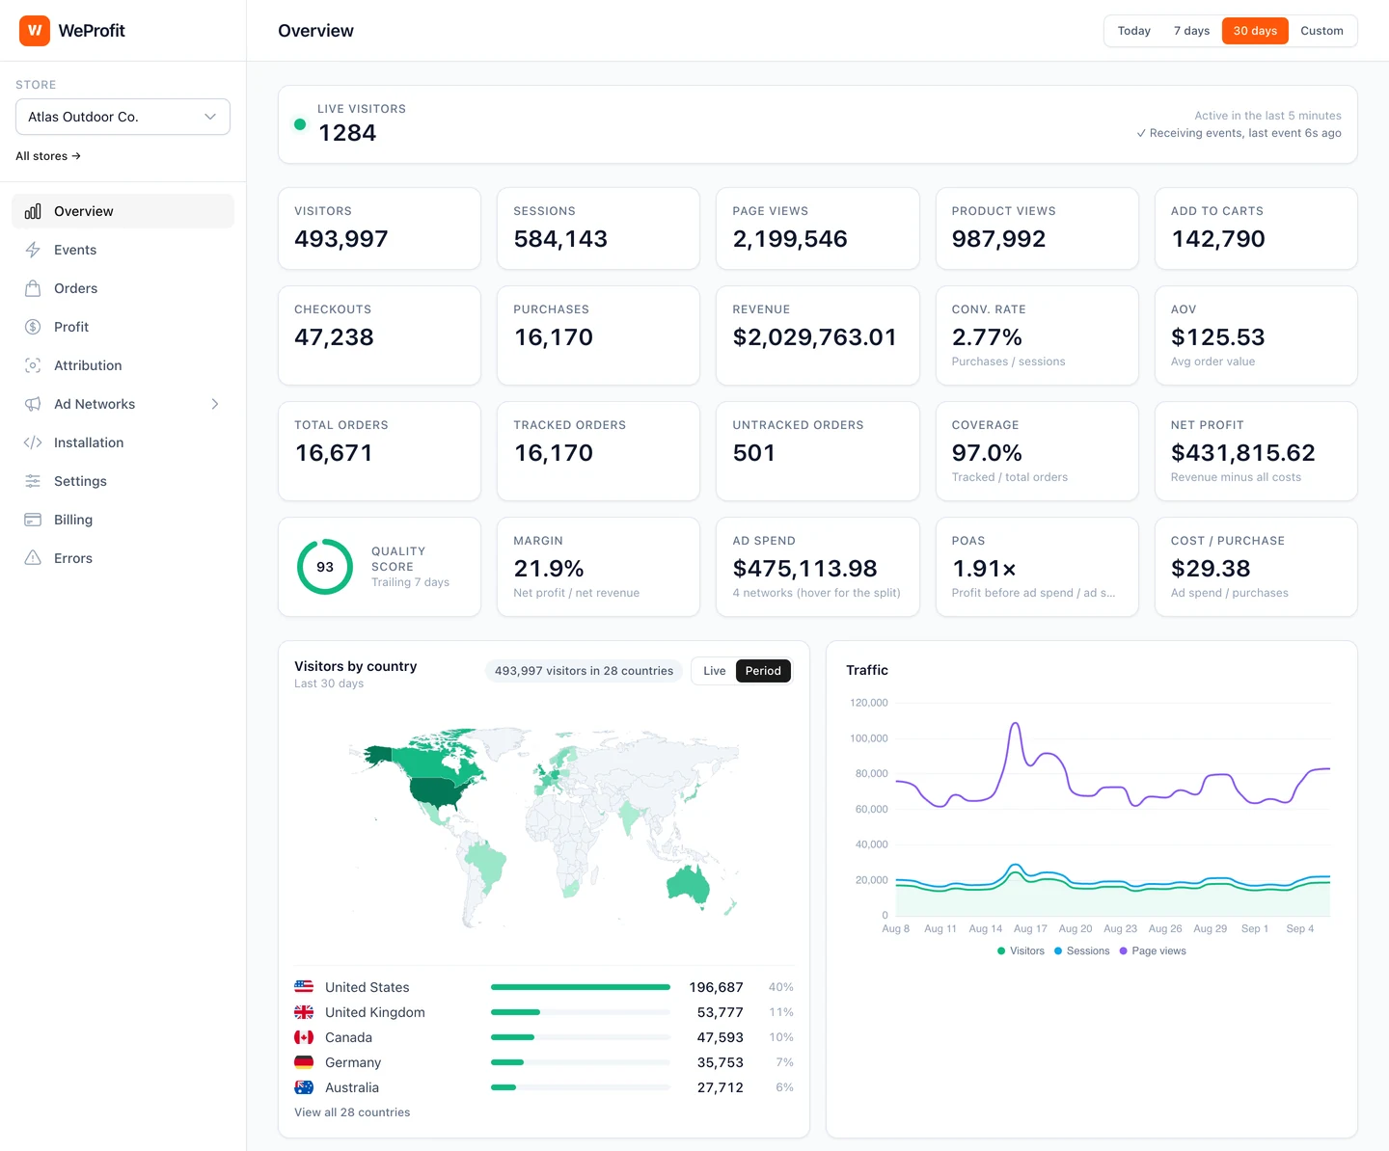
Task: Click the Ad Networks megaphone icon
Action: point(33,404)
